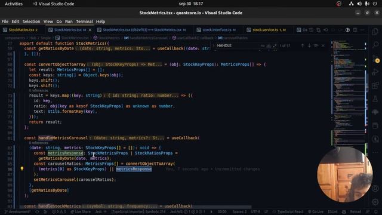Open the Search view in activity bar

(x=375, y=45)
